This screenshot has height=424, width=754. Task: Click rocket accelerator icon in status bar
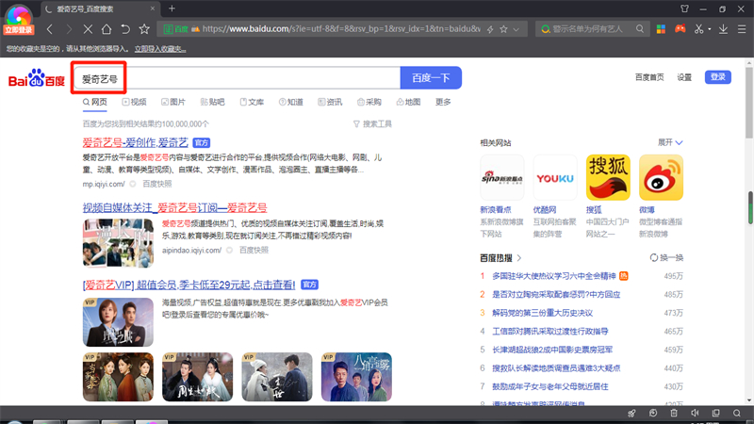click(631, 413)
